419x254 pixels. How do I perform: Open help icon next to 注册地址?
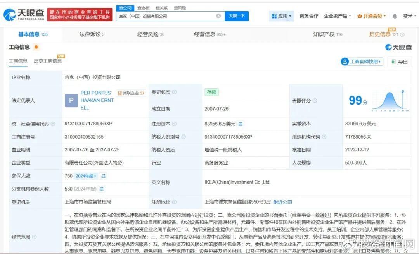pyautogui.click(x=174, y=202)
